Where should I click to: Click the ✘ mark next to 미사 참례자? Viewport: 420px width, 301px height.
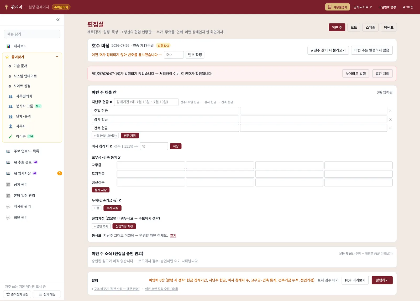[111, 147]
